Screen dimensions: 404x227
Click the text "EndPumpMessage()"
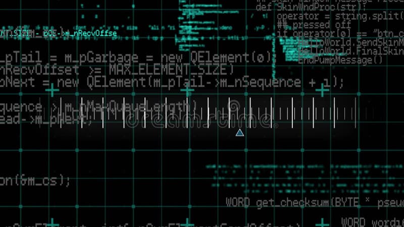tap(340, 60)
